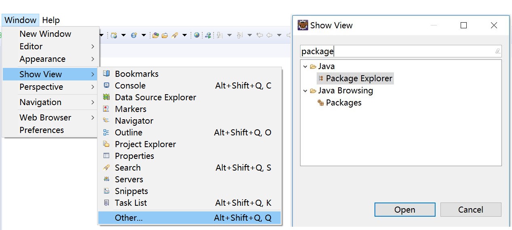The width and height of the screenshot is (512, 230).
Task: Collapse the Java Browsing folder node
Action: coord(305,91)
